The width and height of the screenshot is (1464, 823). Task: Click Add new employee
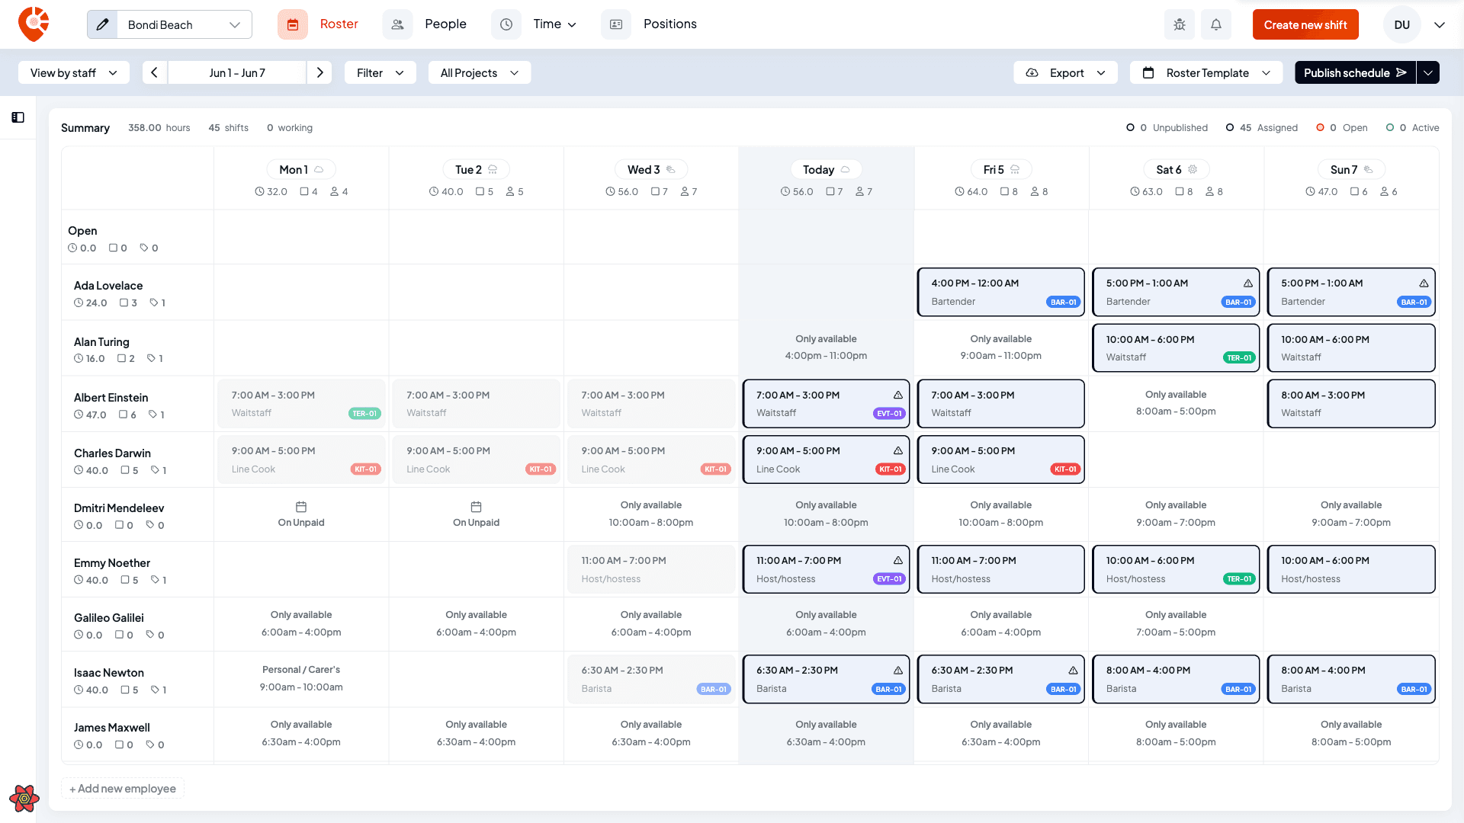click(123, 788)
